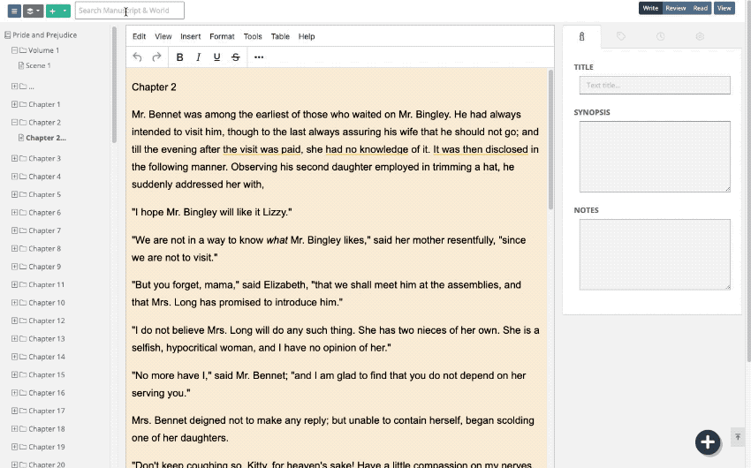Image resolution: width=751 pixels, height=468 pixels.
Task: Undo the last edit
Action: coord(137,57)
